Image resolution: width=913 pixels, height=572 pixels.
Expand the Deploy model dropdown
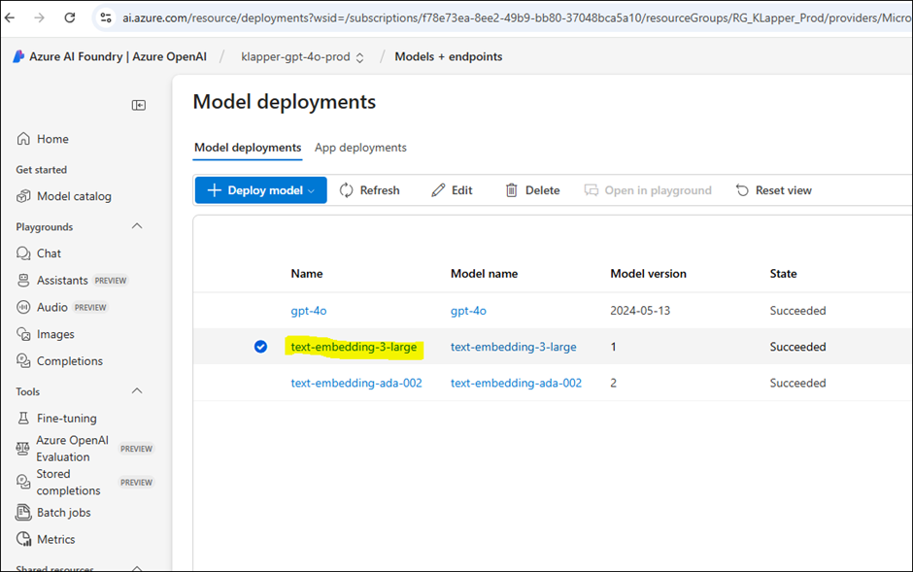(311, 190)
